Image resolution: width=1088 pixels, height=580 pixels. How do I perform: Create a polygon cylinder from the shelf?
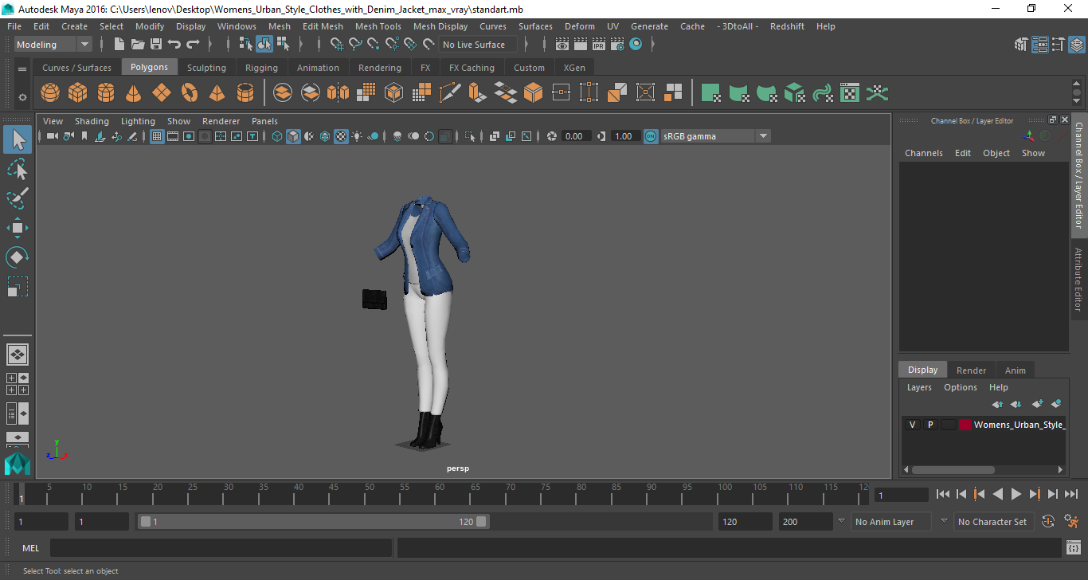[x=106, y=93]
